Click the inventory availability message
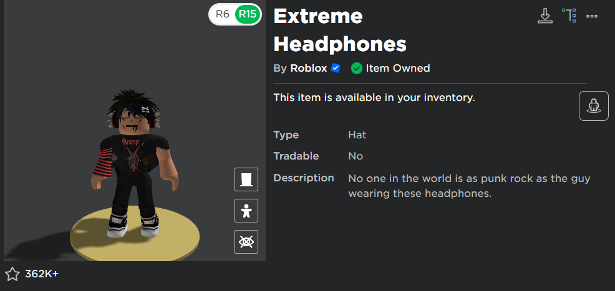The image size is (615, 291). 374,97
